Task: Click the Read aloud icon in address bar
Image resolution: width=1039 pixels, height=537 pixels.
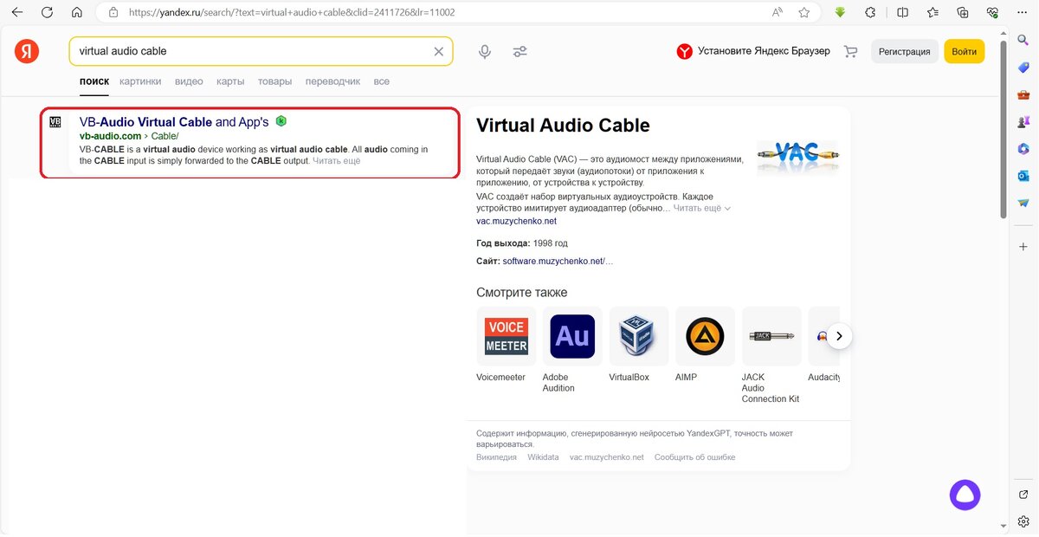Action: pyautogui.click(x=778, y=13)
